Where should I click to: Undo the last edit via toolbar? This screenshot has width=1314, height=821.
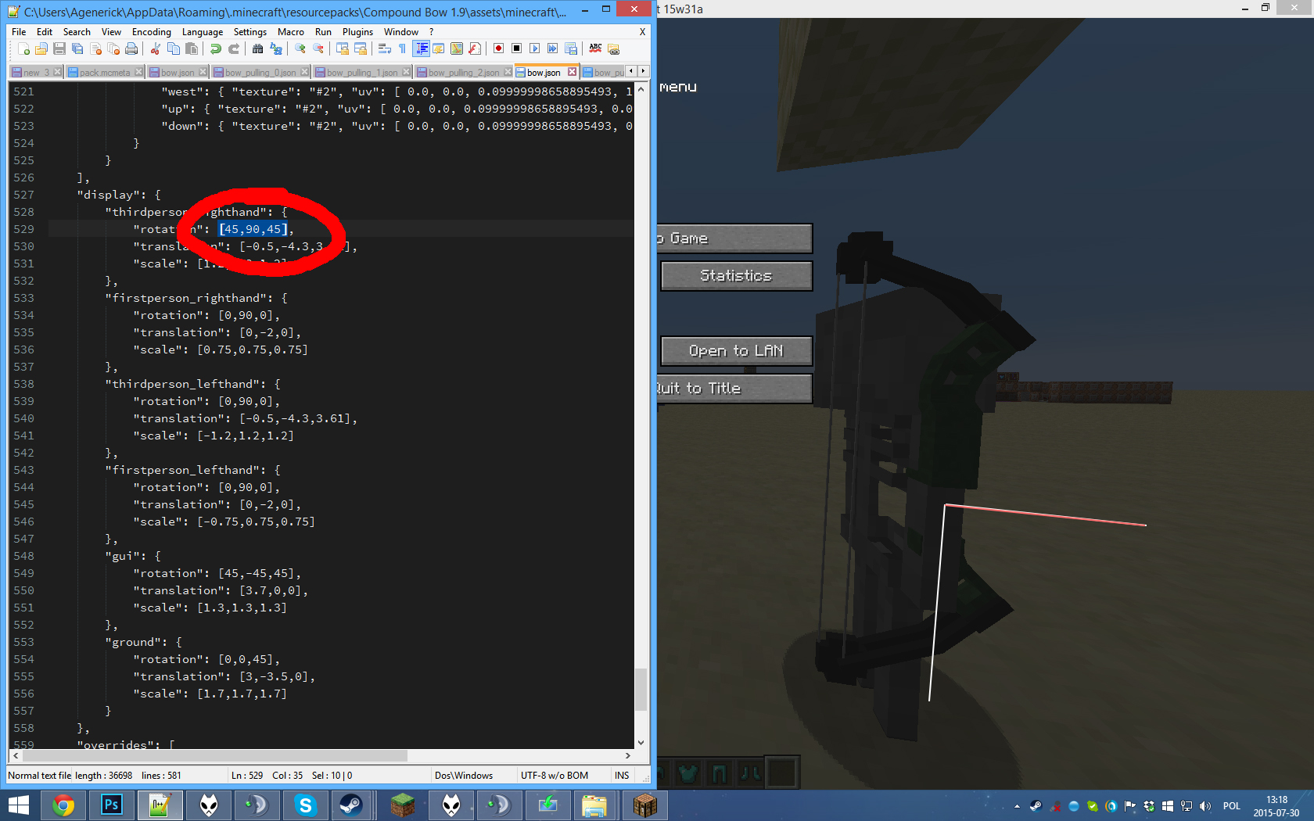[216, 49]
